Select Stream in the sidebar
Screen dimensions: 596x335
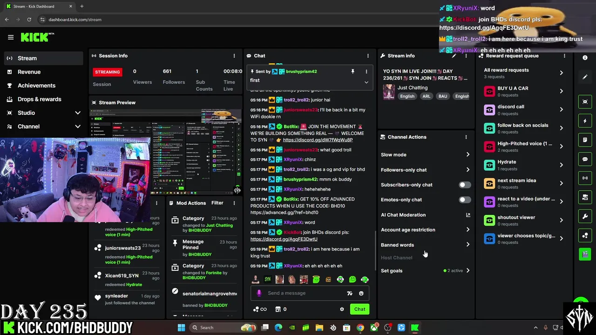click(43, 58)
